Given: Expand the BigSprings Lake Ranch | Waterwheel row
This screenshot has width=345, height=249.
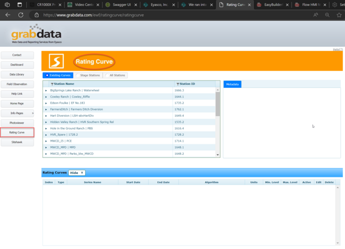Looking at the screenshot, I should pyautogui.click(x=46, y=90).
